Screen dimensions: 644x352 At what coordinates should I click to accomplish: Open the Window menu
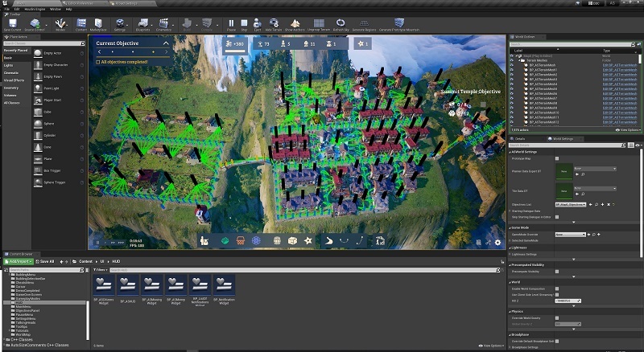tap(56, 9)
